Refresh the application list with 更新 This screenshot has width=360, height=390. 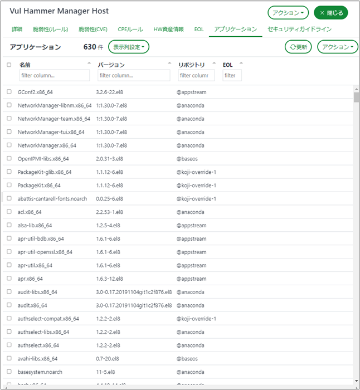pyautogui.click(x=298, y=47)
